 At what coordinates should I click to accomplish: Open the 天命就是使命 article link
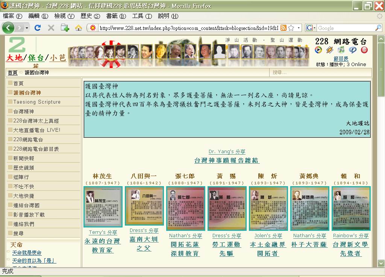click(x=27, y=253)
